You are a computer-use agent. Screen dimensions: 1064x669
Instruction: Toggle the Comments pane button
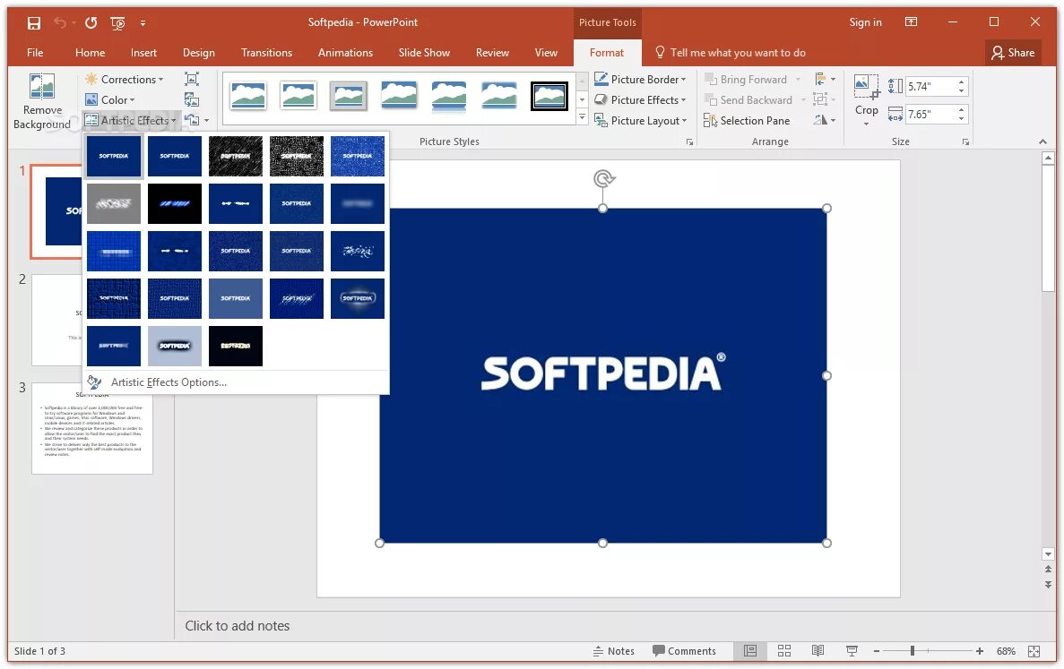[x=684, y=651]
